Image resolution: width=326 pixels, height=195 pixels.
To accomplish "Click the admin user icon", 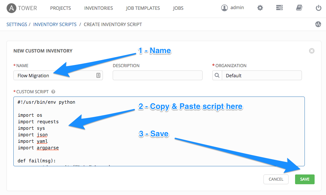I will (224, 8).
